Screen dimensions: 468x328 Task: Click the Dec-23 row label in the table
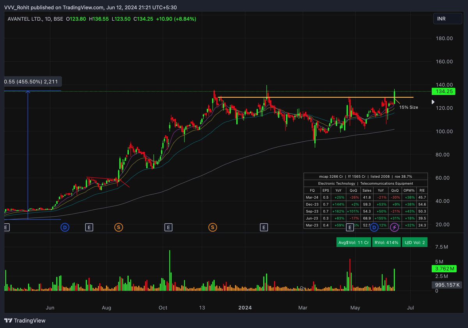pos(312,204)
